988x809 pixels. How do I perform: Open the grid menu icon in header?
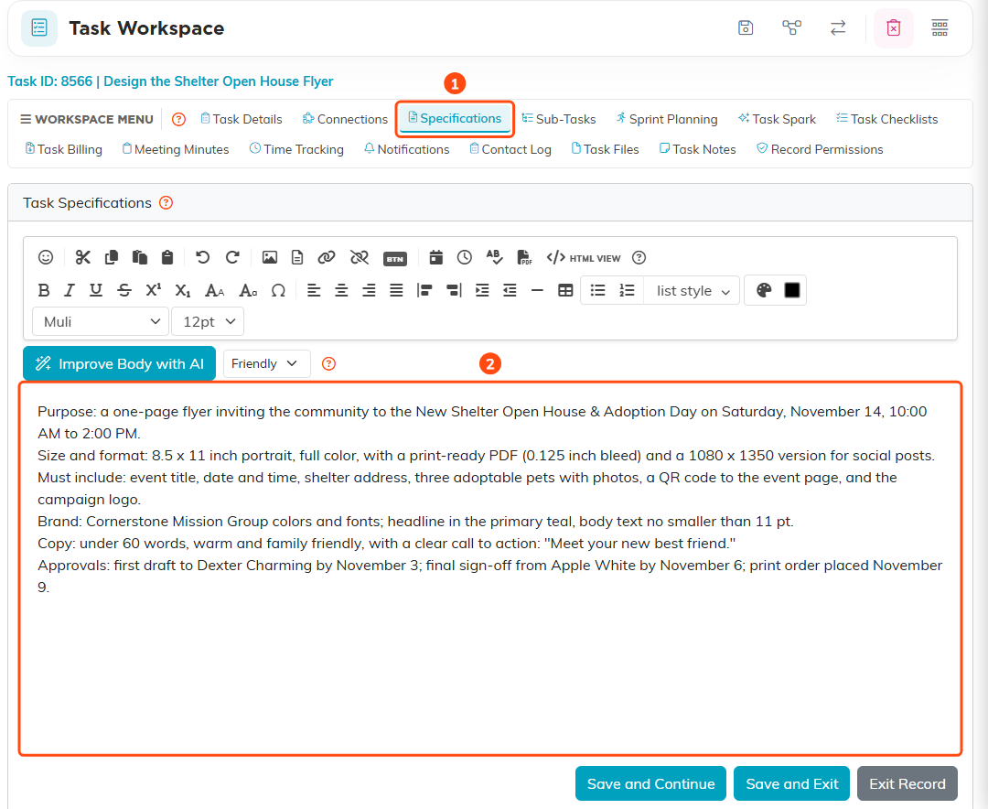[x=940, y=27]
